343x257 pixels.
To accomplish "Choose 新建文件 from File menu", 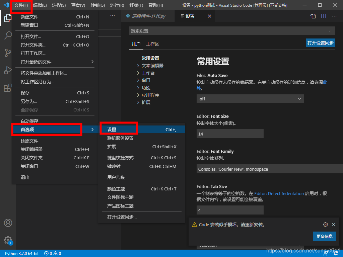I will click(55, 17).
